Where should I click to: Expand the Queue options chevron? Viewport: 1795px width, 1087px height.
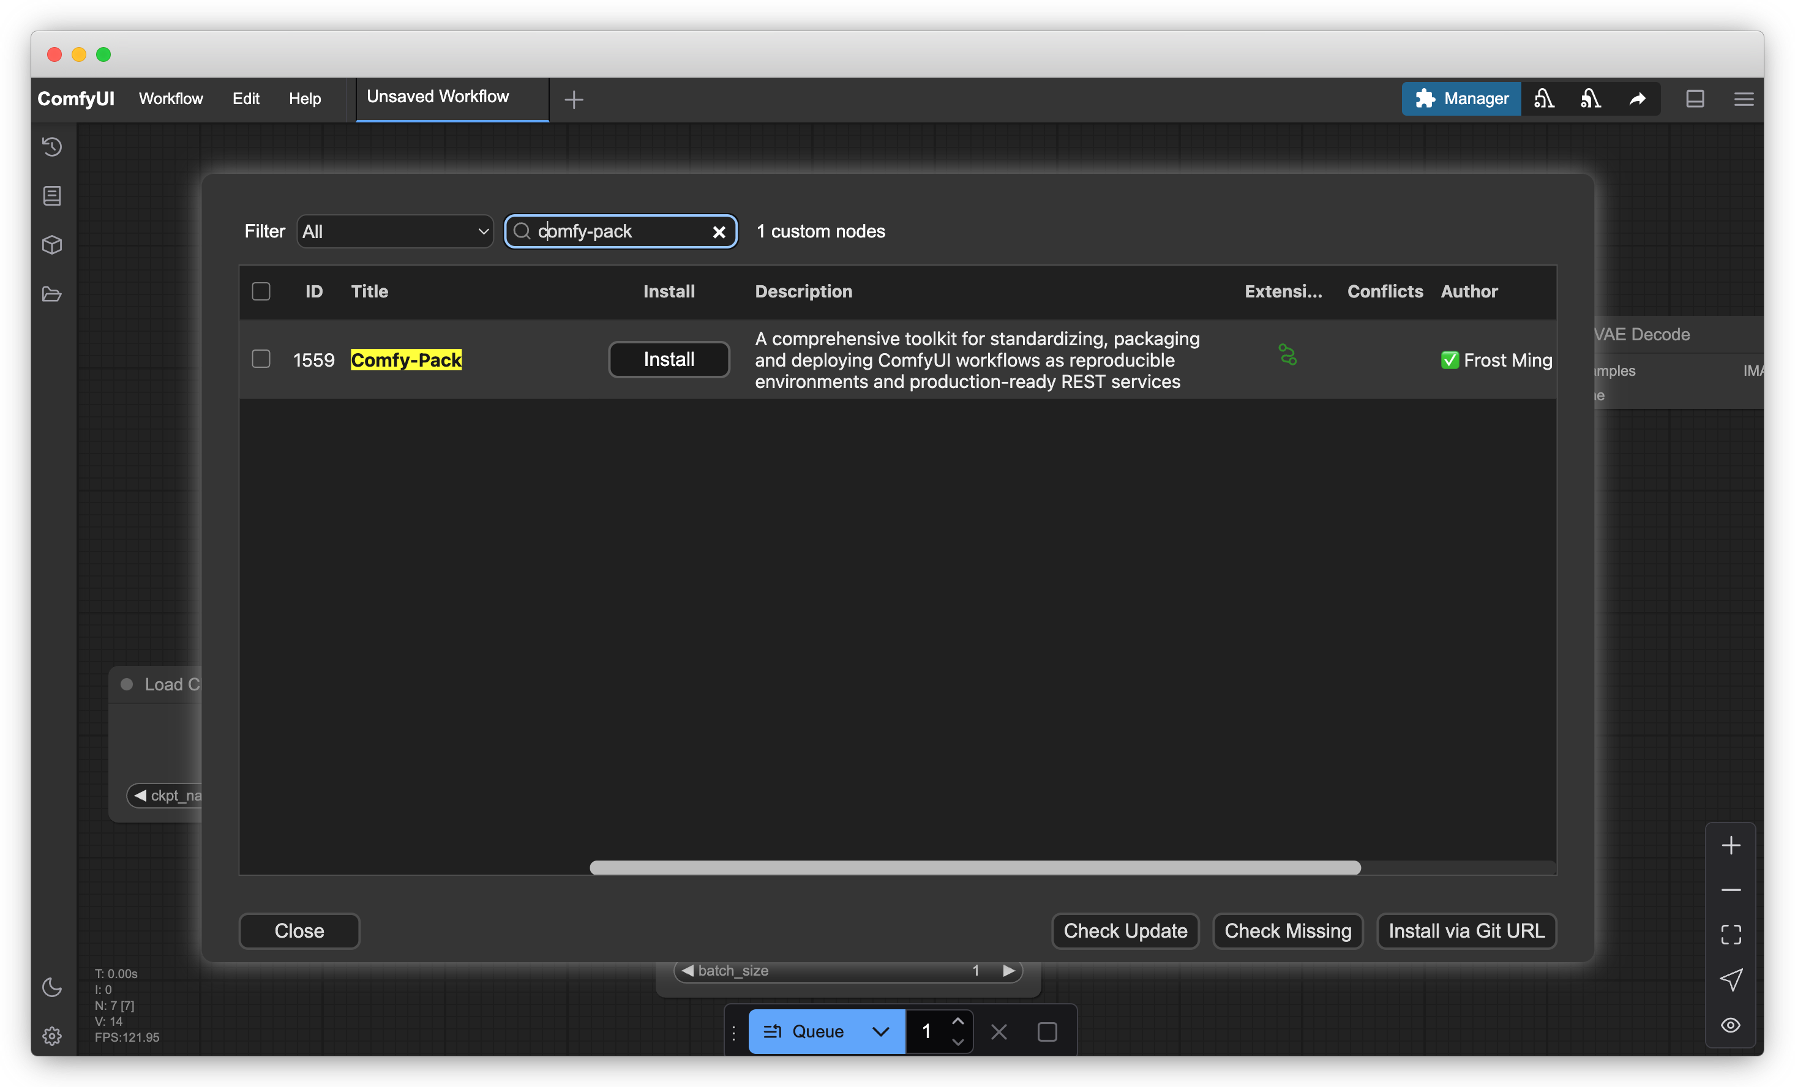[881, 1032]
